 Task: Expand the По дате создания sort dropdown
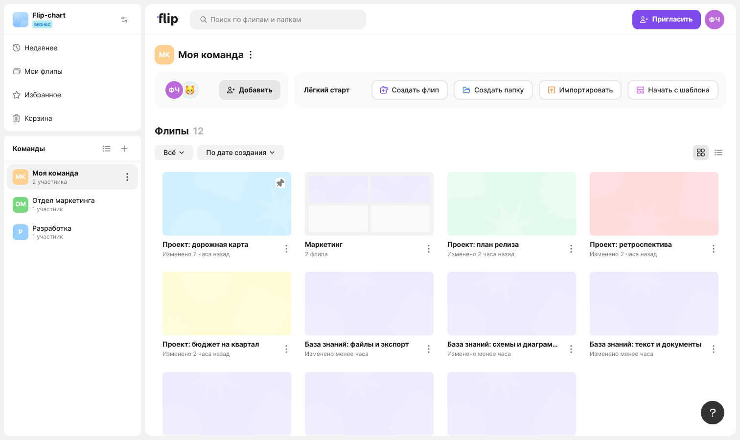pos(240,153)
